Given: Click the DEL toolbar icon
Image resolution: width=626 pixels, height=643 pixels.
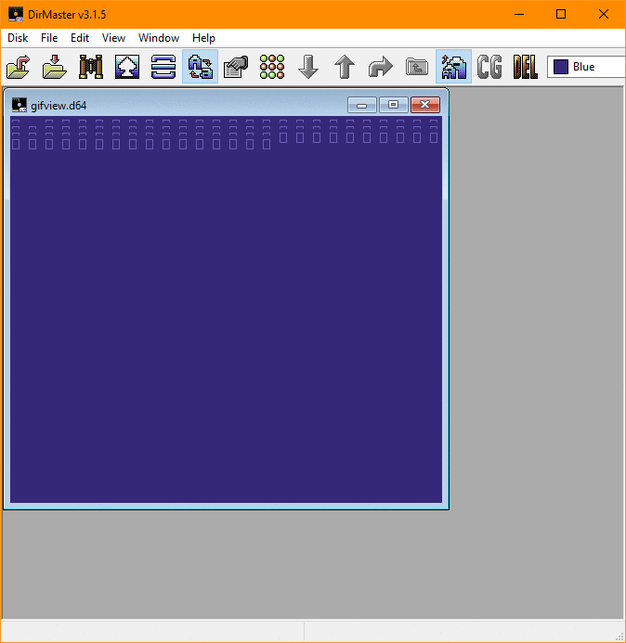Looking at the screenshot, I should point(526,67).
